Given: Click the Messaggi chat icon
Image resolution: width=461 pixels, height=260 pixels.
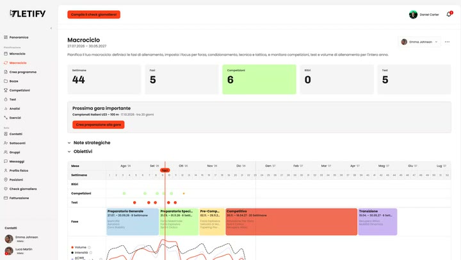Looking at the screenshot, I should (6, 161).
